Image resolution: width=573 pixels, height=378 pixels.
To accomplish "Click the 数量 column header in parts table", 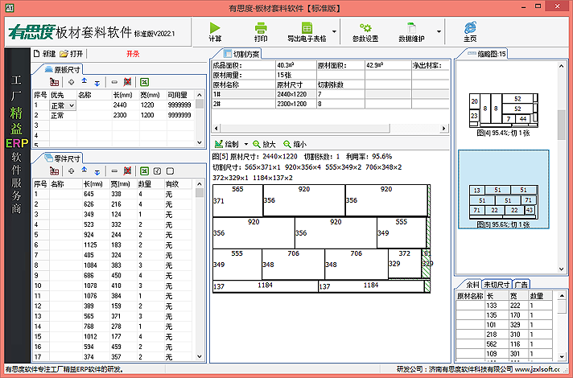I will tap(150, 184).
